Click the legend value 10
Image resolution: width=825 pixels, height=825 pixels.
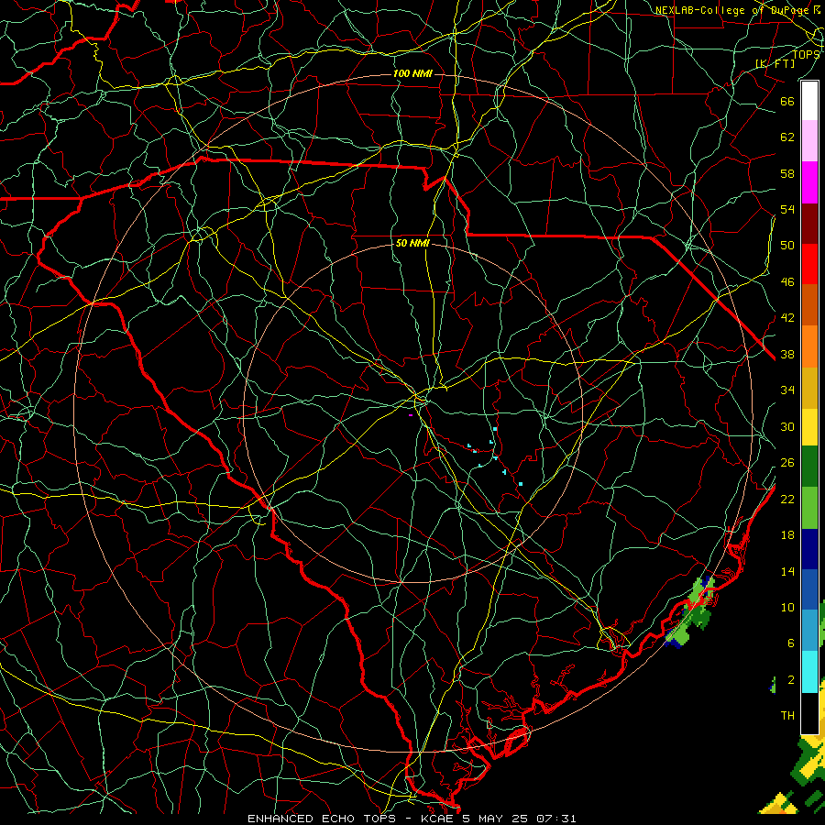(x=787, y=608)
